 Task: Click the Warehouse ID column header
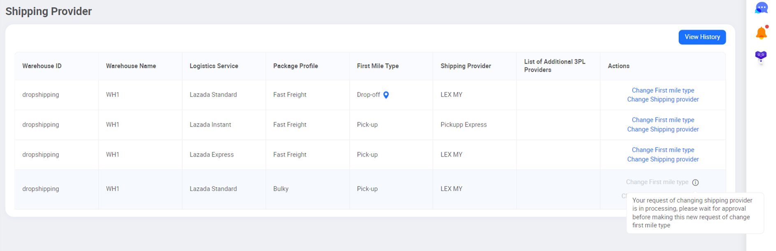click(42, 66)
